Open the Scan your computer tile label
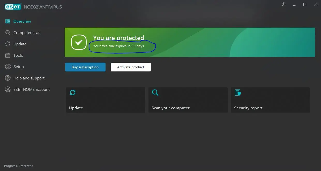The width and height of the screenshot is (321, 171). coord(170,108)
